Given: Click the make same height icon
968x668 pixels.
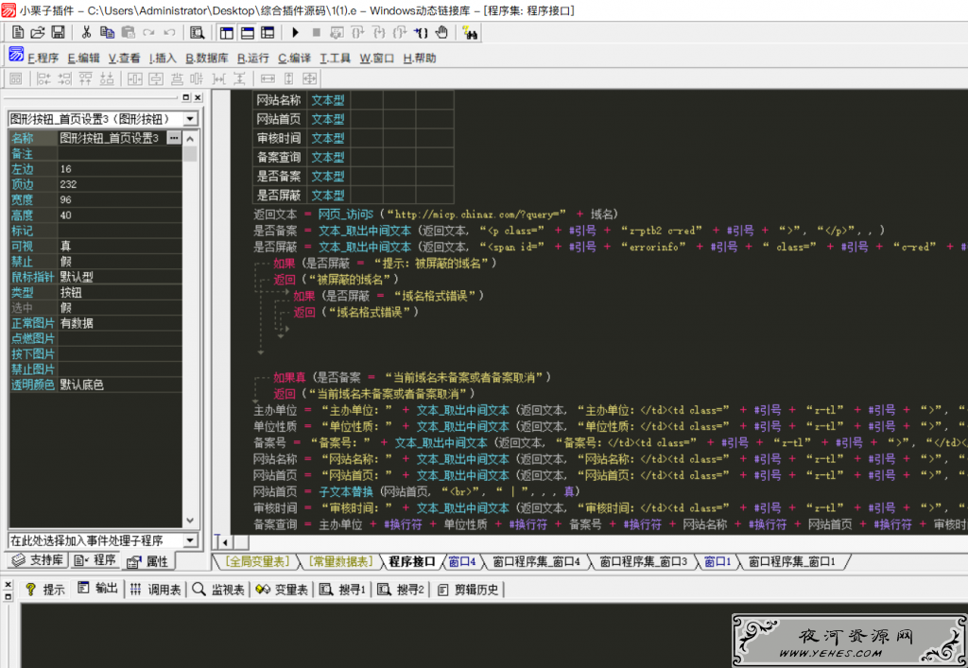Looking at the screenshot, I should [288, 78].
